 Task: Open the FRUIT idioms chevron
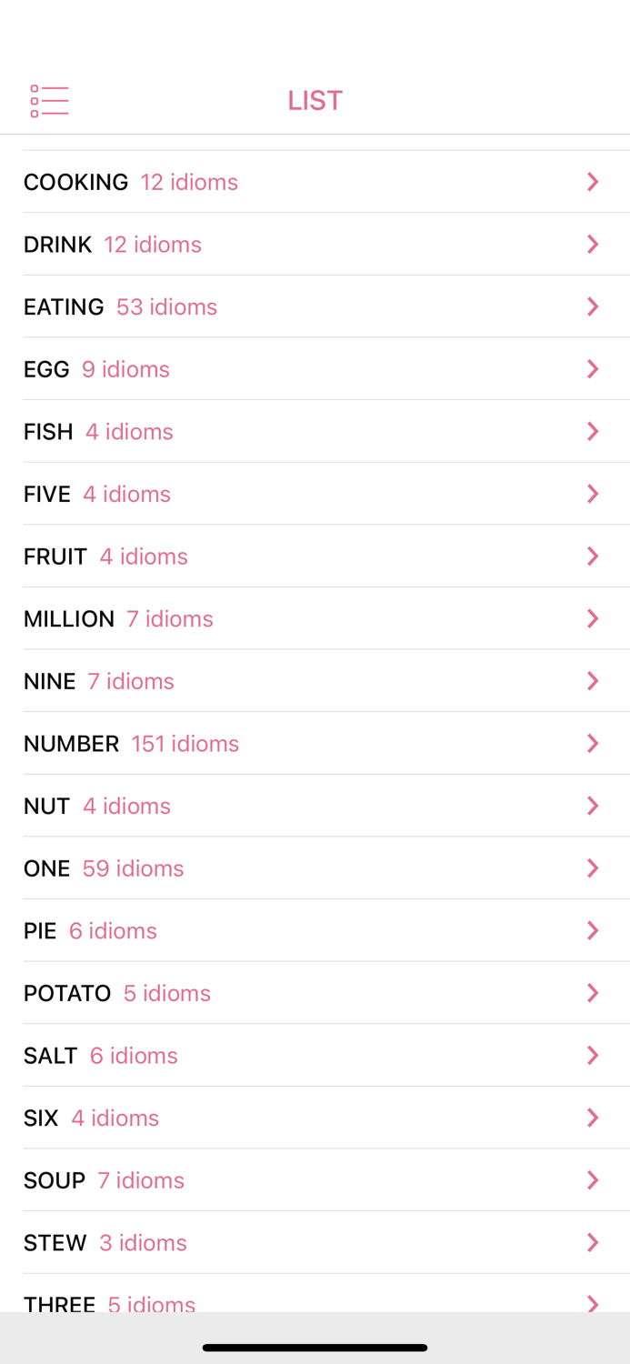pyautogui.click(x=593, y=556)
